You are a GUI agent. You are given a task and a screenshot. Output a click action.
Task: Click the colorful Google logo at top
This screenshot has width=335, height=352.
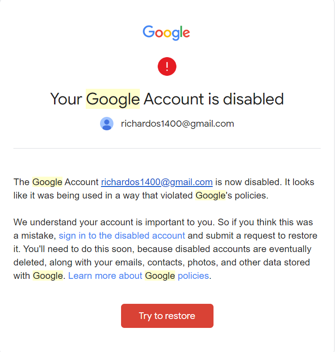click(166, 33)
